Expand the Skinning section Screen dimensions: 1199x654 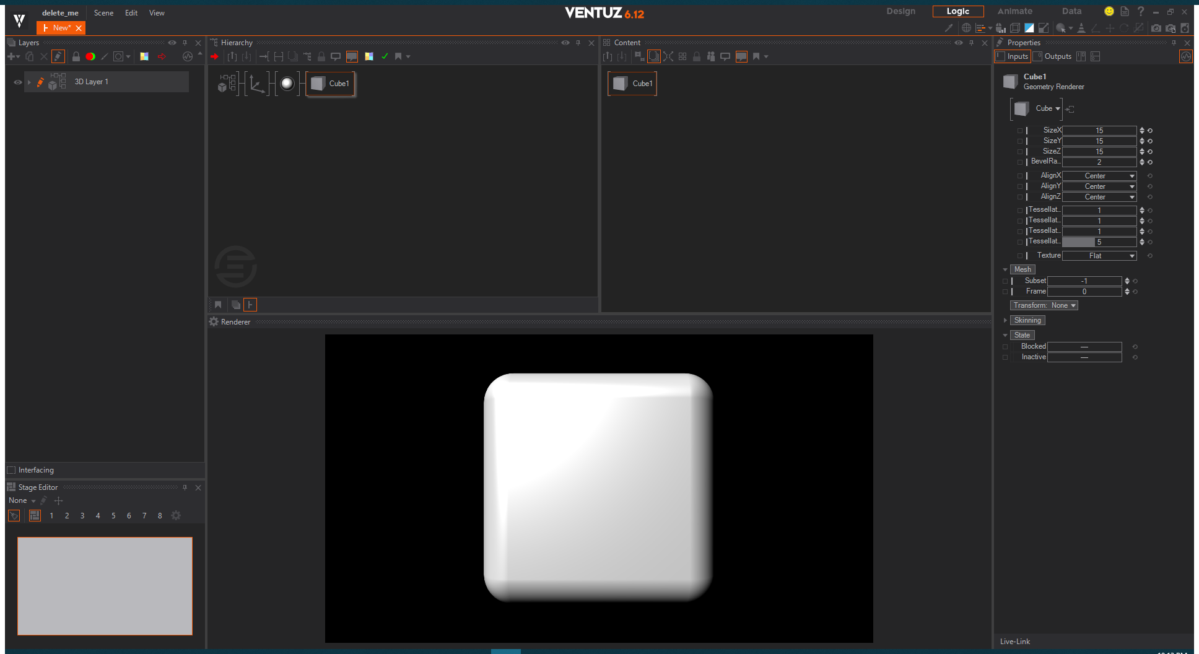[1005, 320]
